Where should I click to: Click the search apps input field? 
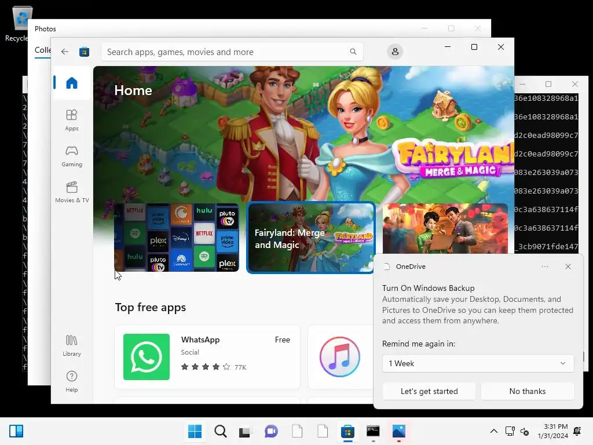[x=232, y=52]
